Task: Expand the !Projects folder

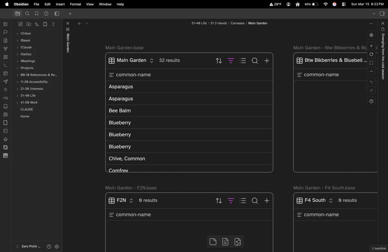Action: point(17,68)
